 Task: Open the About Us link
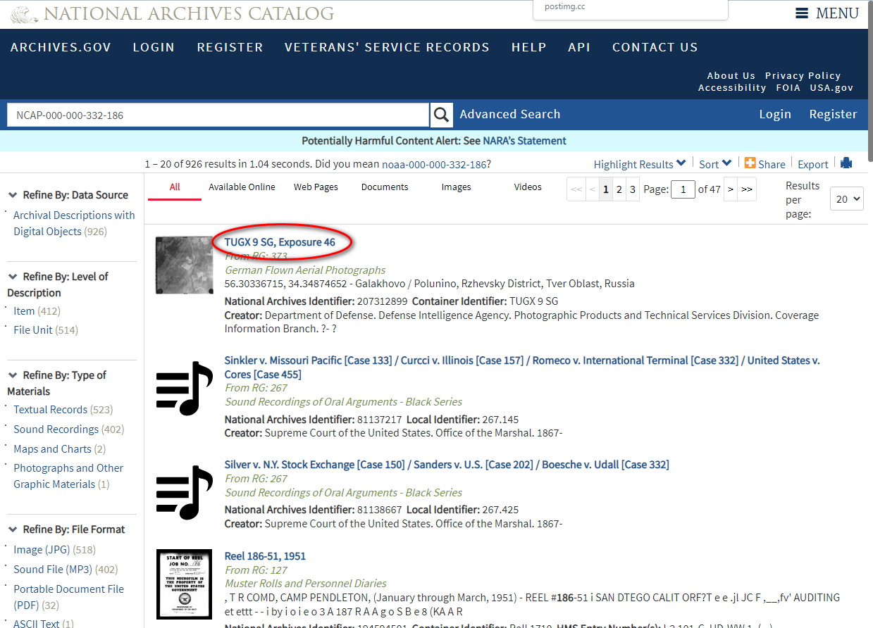pyautogui.click(x=731, y=75)
